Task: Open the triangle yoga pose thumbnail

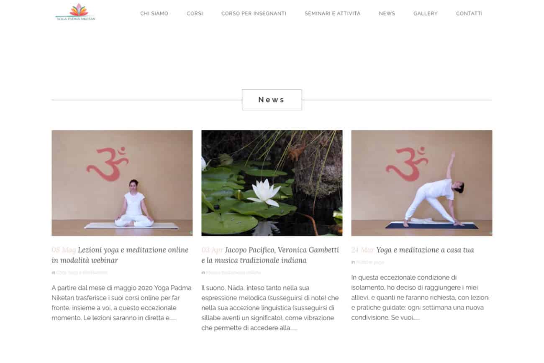Action: [421, 183]
